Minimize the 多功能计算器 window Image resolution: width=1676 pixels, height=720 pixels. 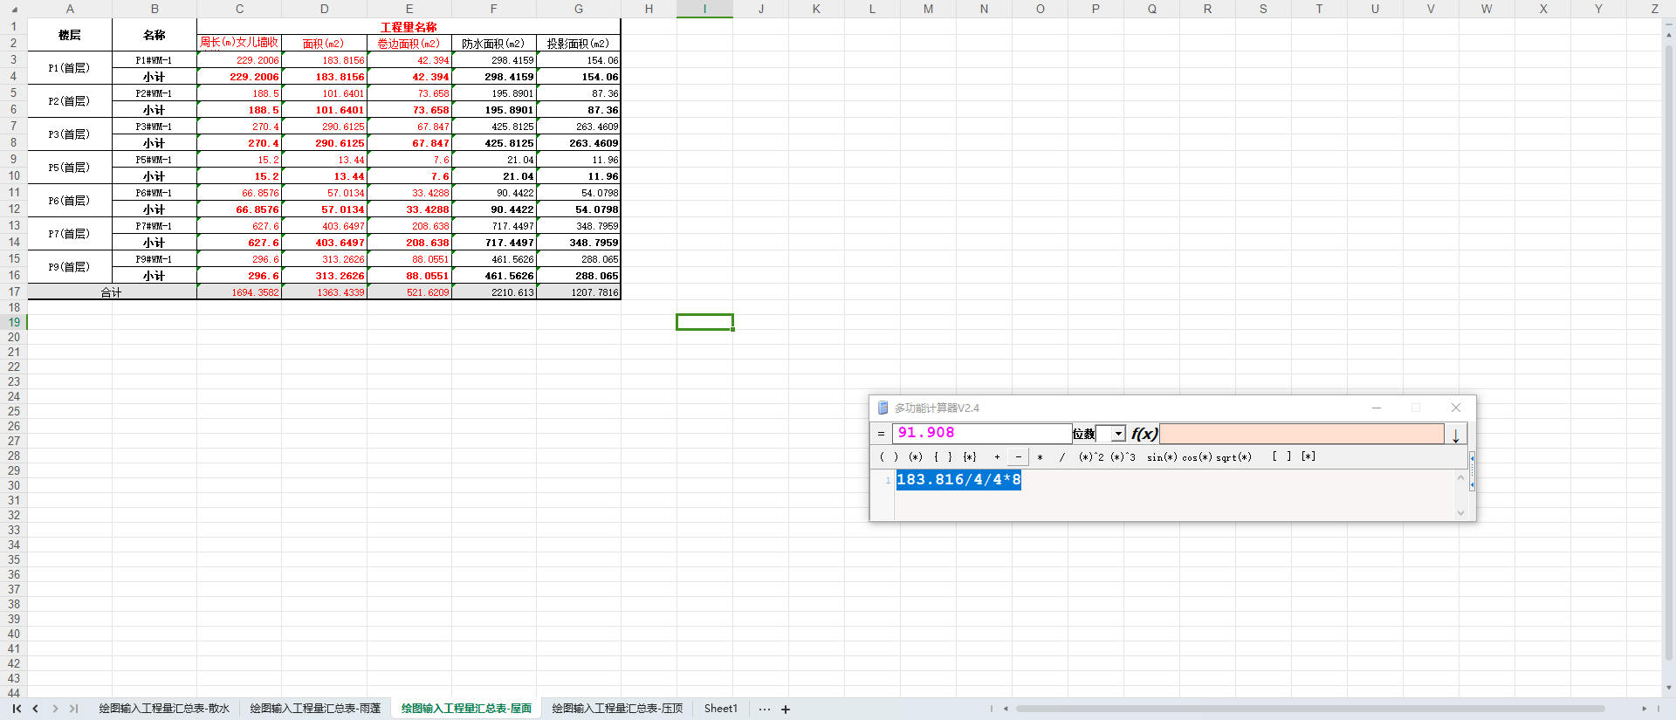[x=1377, y=408]
